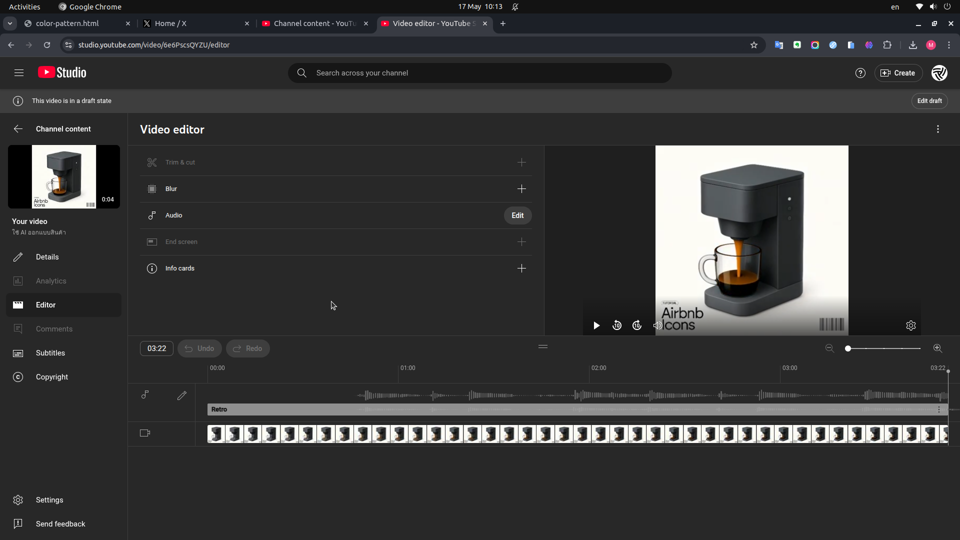Toggle the YouTube Studio hamburger menu

(19, 73)
